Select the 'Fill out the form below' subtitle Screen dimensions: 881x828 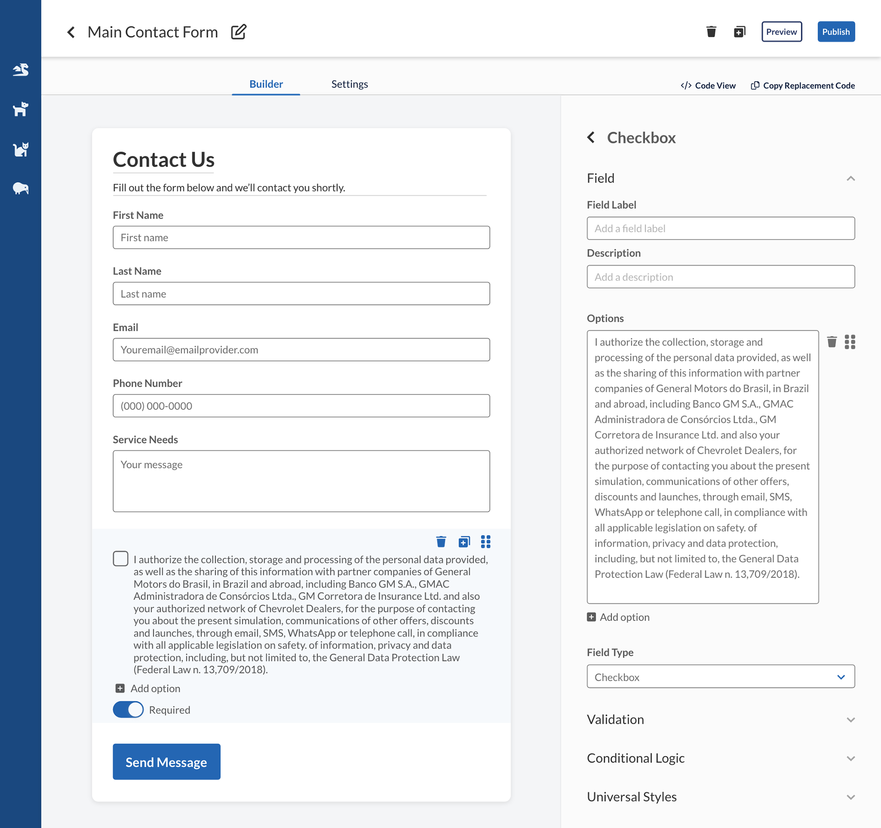[x=229, y=188]
